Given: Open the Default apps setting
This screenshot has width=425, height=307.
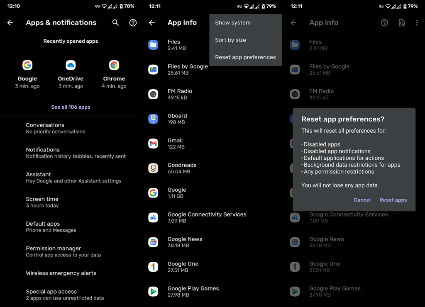Looking at the screenshot, I should pyautogui.click(x=43, y=227).
